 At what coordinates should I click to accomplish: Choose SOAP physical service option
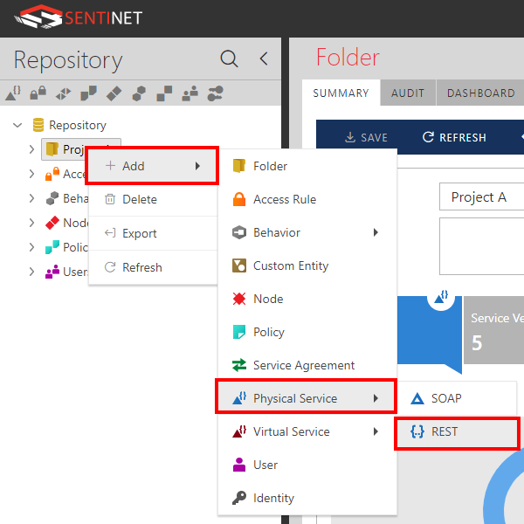[x=445, y=398]
